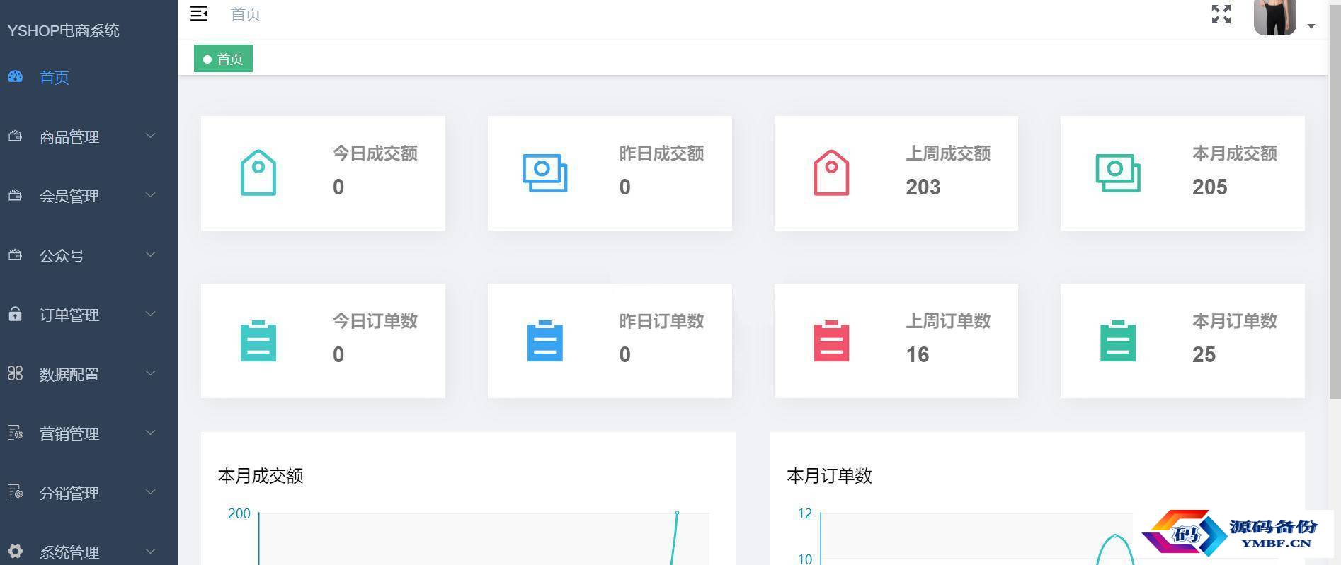Open 营销管理 menu item

(89, 433)
